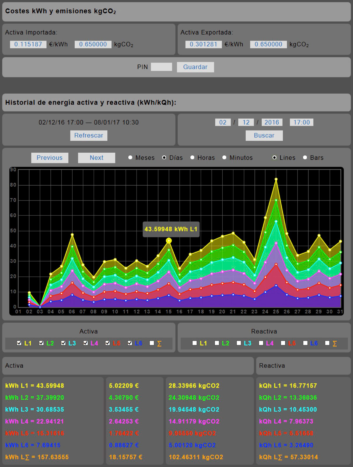The image size is (353, 467).
Task: Click the red L5 point on day 25
Action: (x=276, y=264)
